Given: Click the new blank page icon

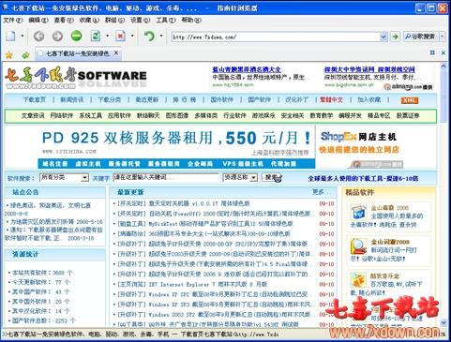Looking at the screenshot, I should 10,36.
